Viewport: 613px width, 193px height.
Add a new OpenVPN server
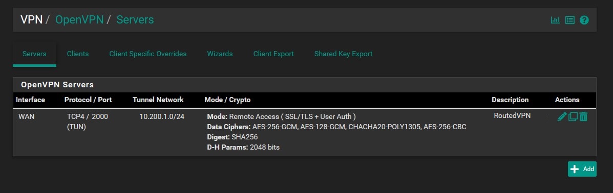[x=582, y=169]
